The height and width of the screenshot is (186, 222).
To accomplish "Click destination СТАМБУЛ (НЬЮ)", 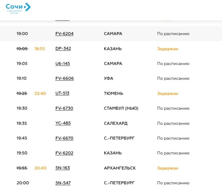I will tap(121, 108).
